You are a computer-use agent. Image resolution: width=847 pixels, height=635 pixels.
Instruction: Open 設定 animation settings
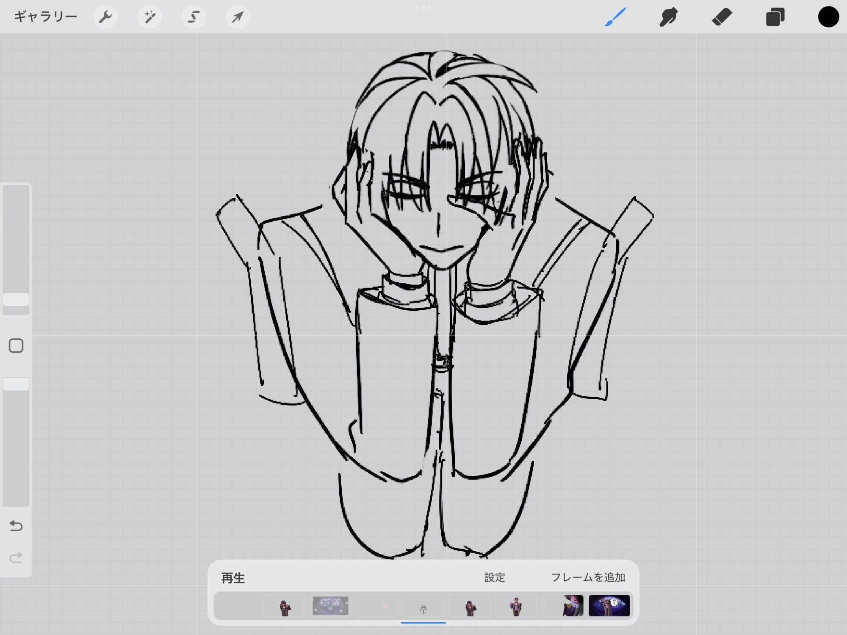pyautogui.click(x=495, y=577)
